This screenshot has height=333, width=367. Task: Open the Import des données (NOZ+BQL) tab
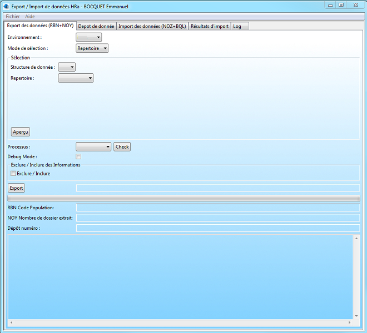pyautogui.click(x=152, y=26)
